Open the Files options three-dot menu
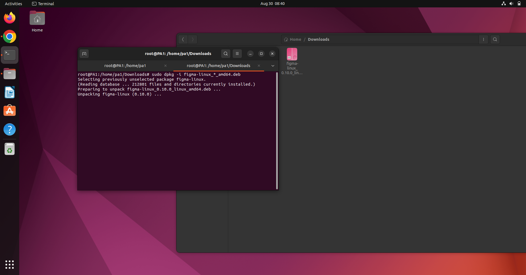Screen dimensions: 526x275 click(x=483, y=39)
